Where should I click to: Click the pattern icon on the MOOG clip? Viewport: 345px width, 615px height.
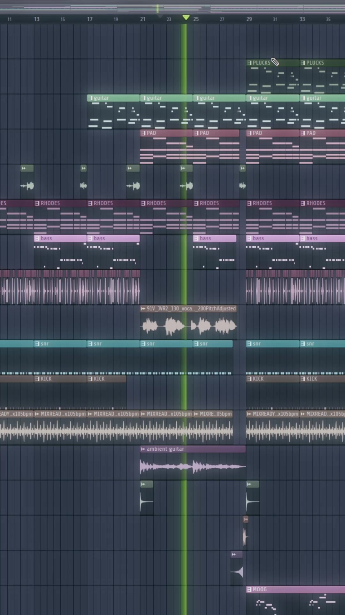point(249,589)
